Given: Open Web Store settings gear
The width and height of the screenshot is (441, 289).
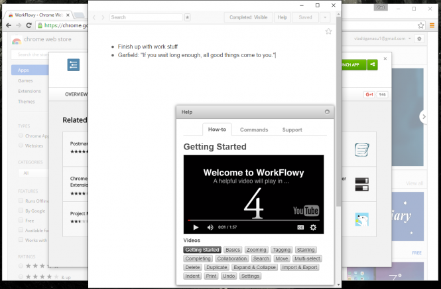Looking at the screenshot, I should pyautogui.click(x=419, y=39).
